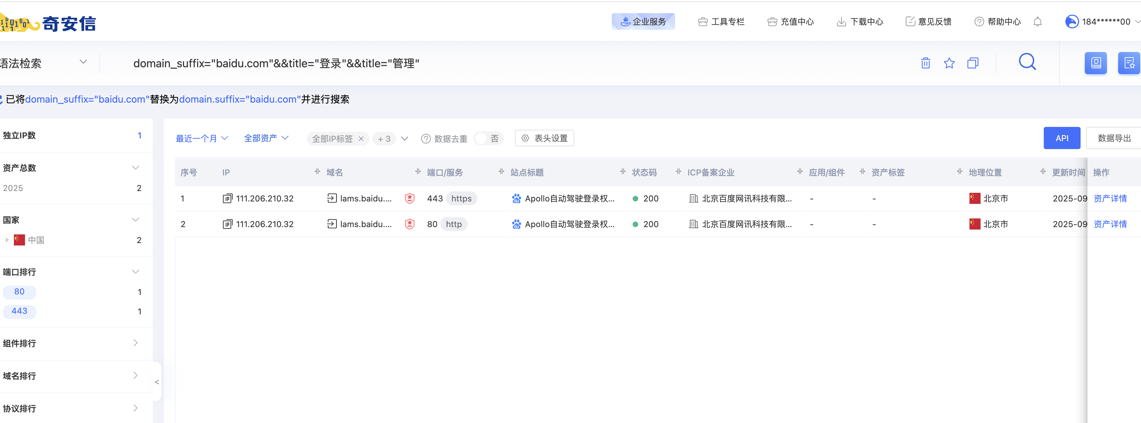The height and width of the screenshot is (423, 1141).
Task: Click the red shield icon in row 1
Action: 410,198
